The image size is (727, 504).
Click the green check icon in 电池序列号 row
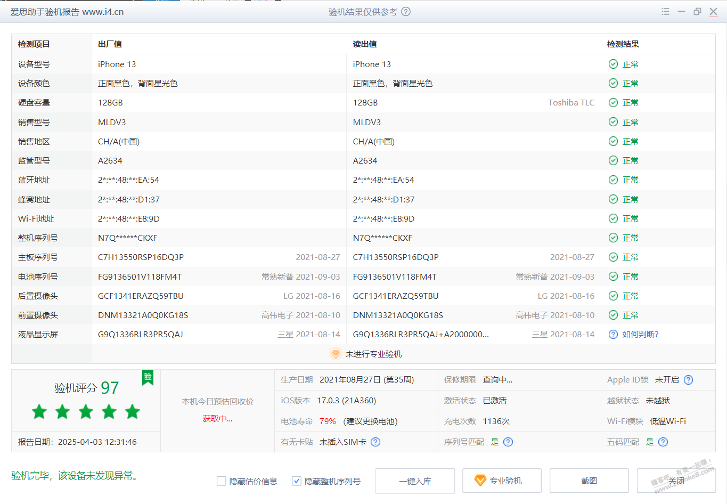tap(613, 277)
